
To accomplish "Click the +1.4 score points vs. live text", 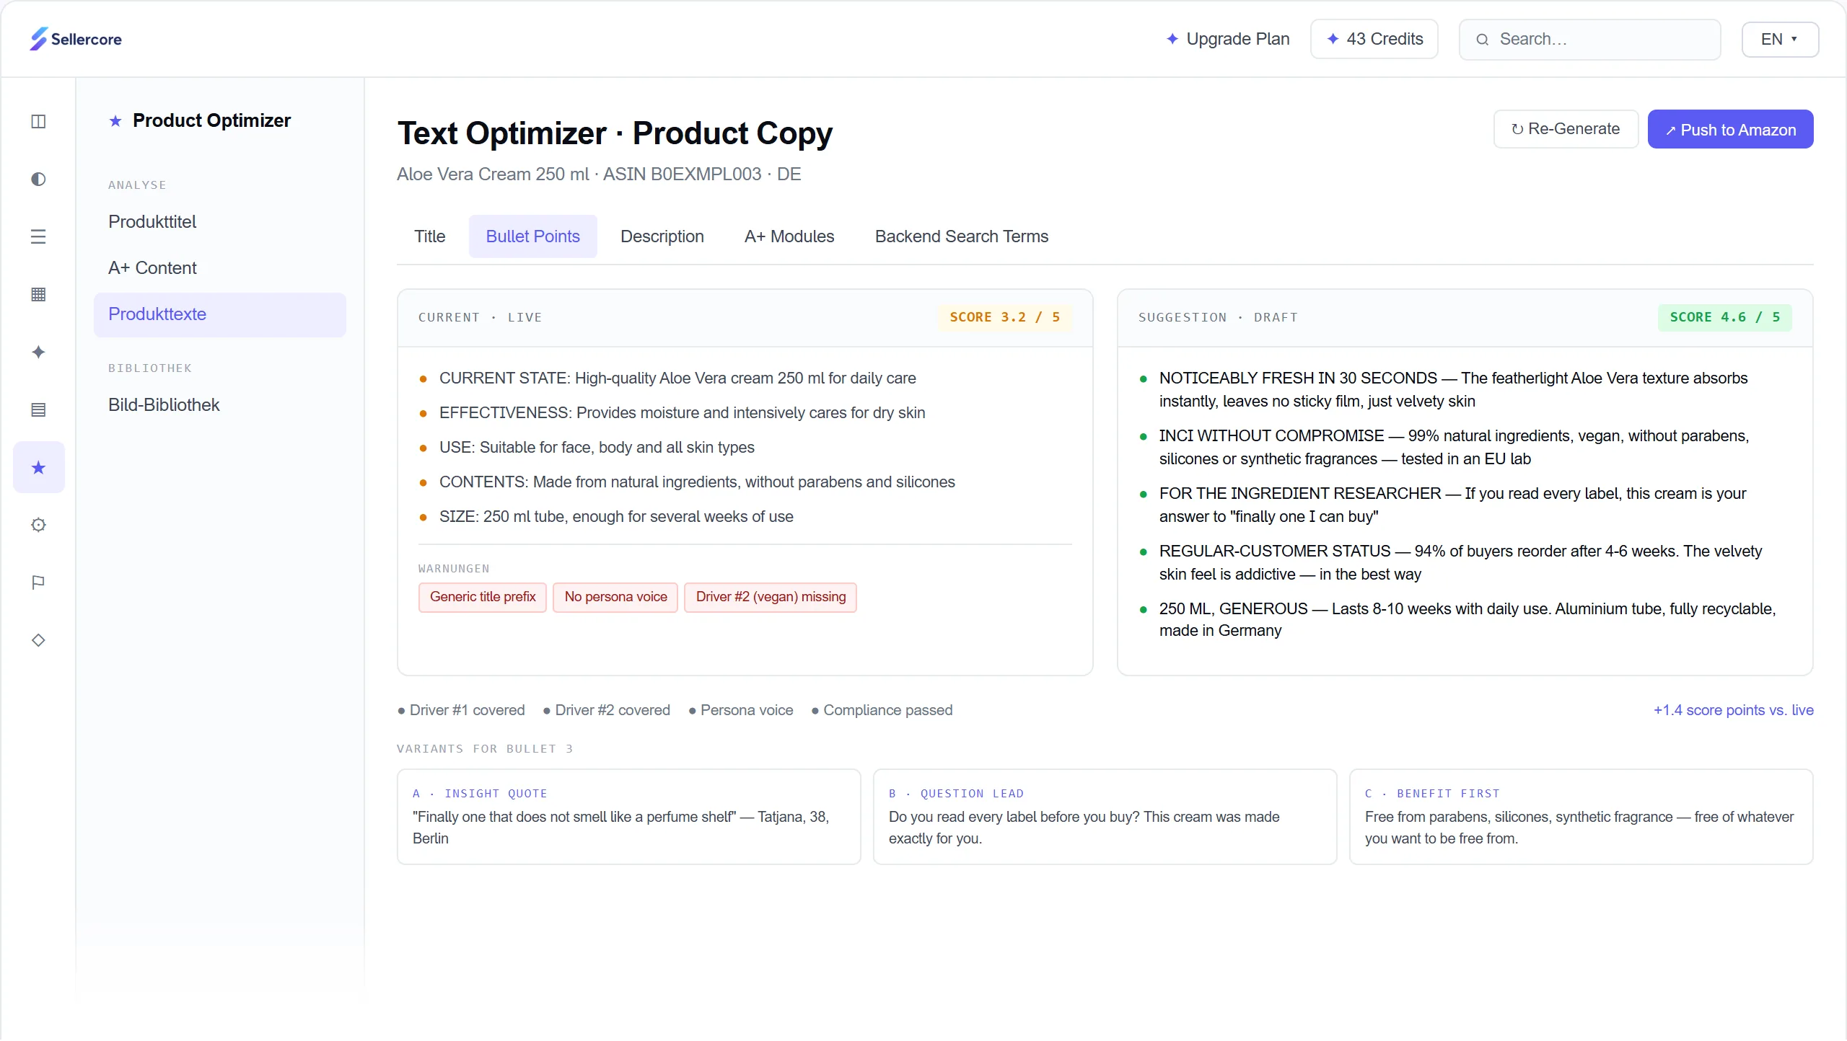I will (1733, 710).
